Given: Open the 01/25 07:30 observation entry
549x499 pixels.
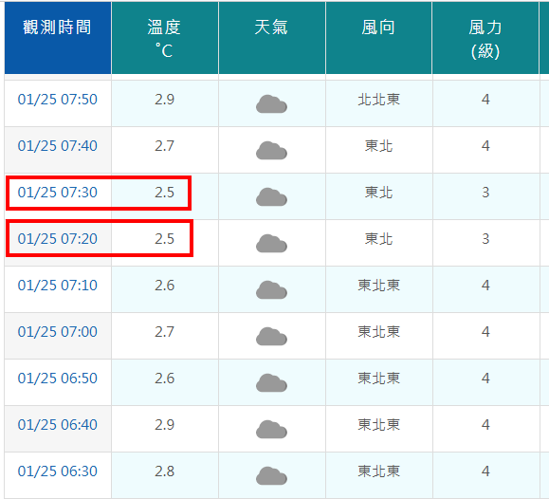Looking at the screenshot, I should 58,193.
